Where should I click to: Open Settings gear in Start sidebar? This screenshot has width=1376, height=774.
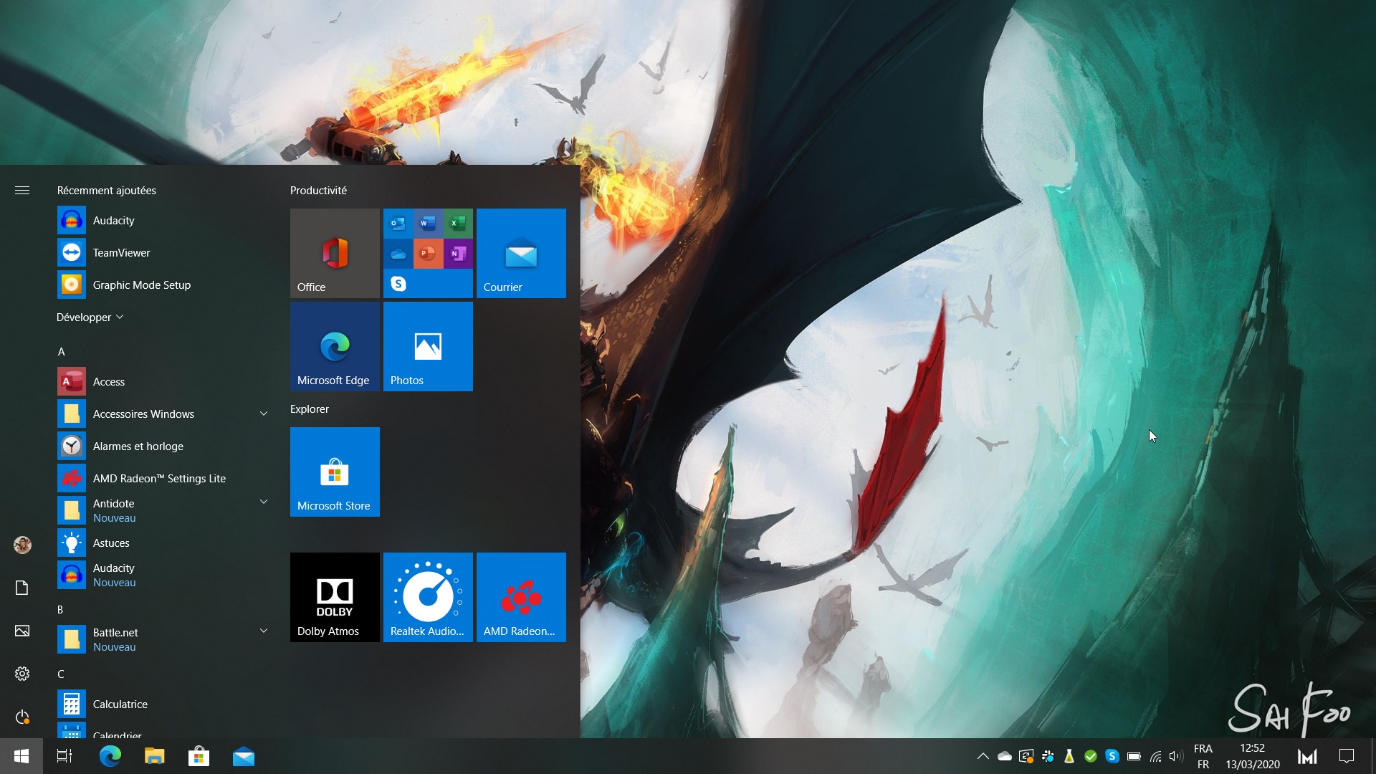[22, 674]
